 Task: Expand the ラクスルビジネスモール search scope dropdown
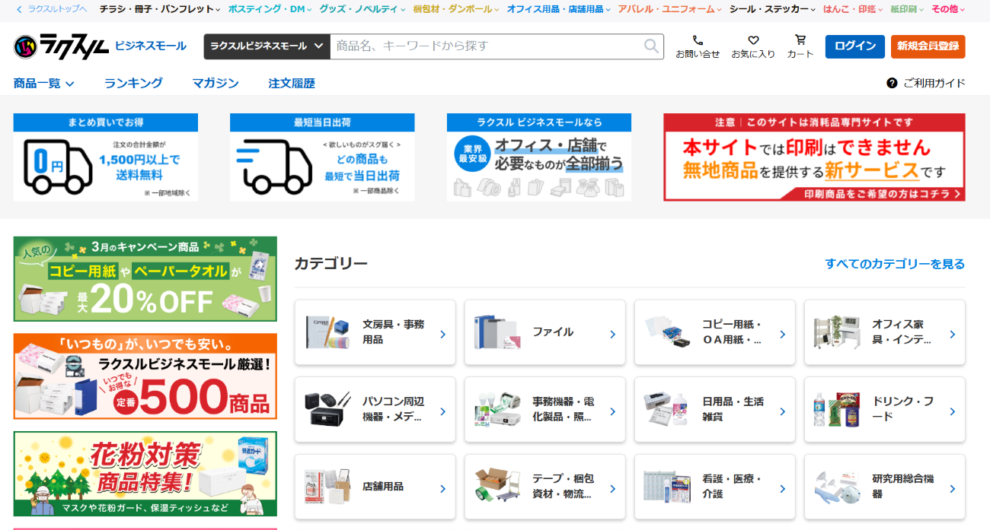[x=267, y=46]
